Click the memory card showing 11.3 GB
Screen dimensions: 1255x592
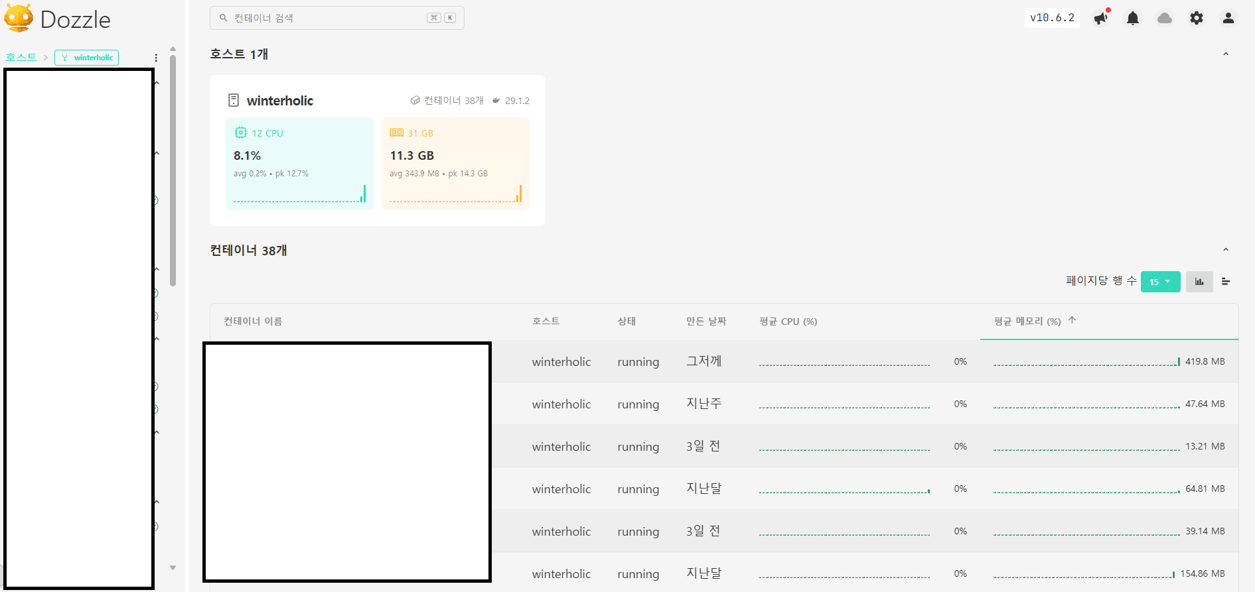tap(455, 164)
